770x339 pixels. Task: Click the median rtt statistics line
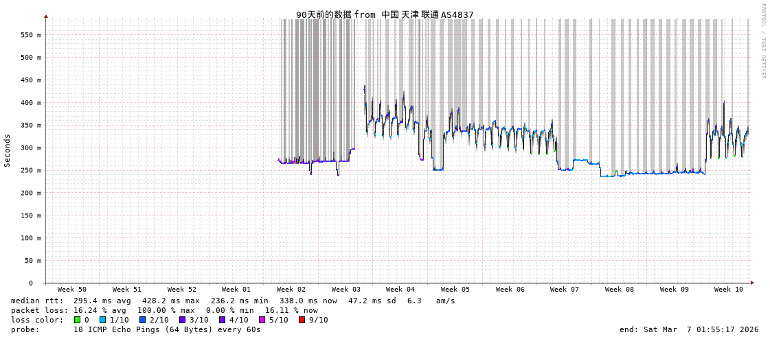click(233, 301)
